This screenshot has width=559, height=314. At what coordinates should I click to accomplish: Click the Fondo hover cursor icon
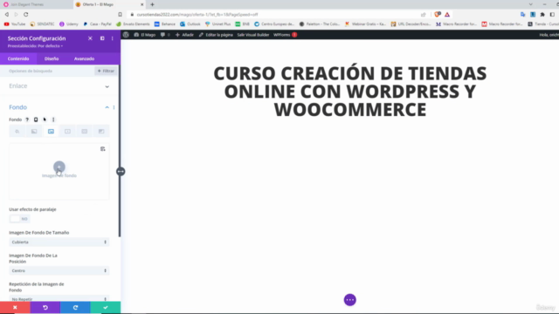[45, 119]
